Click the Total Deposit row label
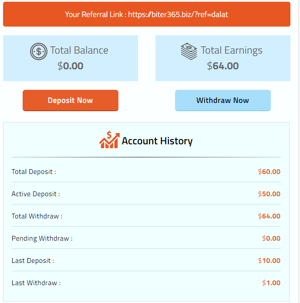 [x=34, y=172]
